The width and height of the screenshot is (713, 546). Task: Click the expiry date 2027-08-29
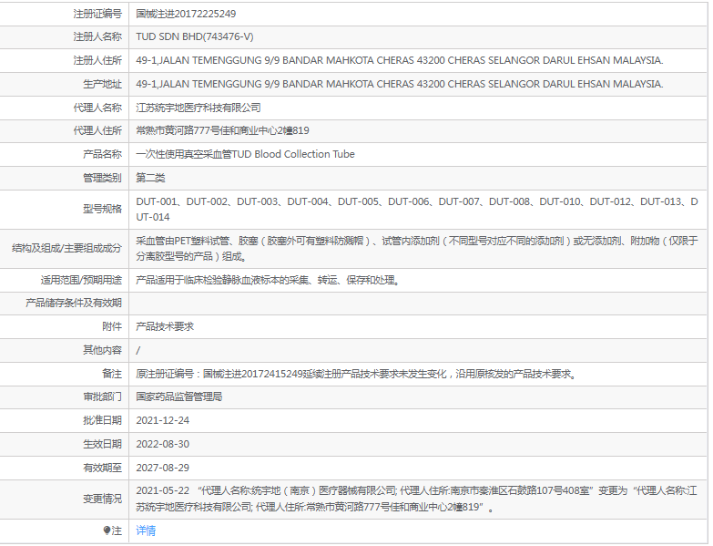pyautogui.click(x=162, y=467)
